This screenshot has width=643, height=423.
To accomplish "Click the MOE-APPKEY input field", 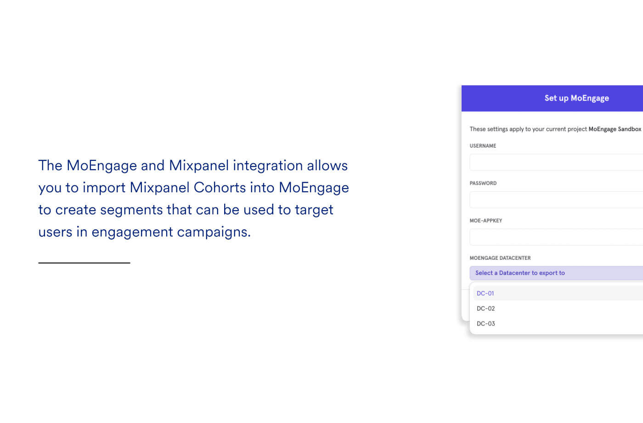I will (x=556, y=237).
